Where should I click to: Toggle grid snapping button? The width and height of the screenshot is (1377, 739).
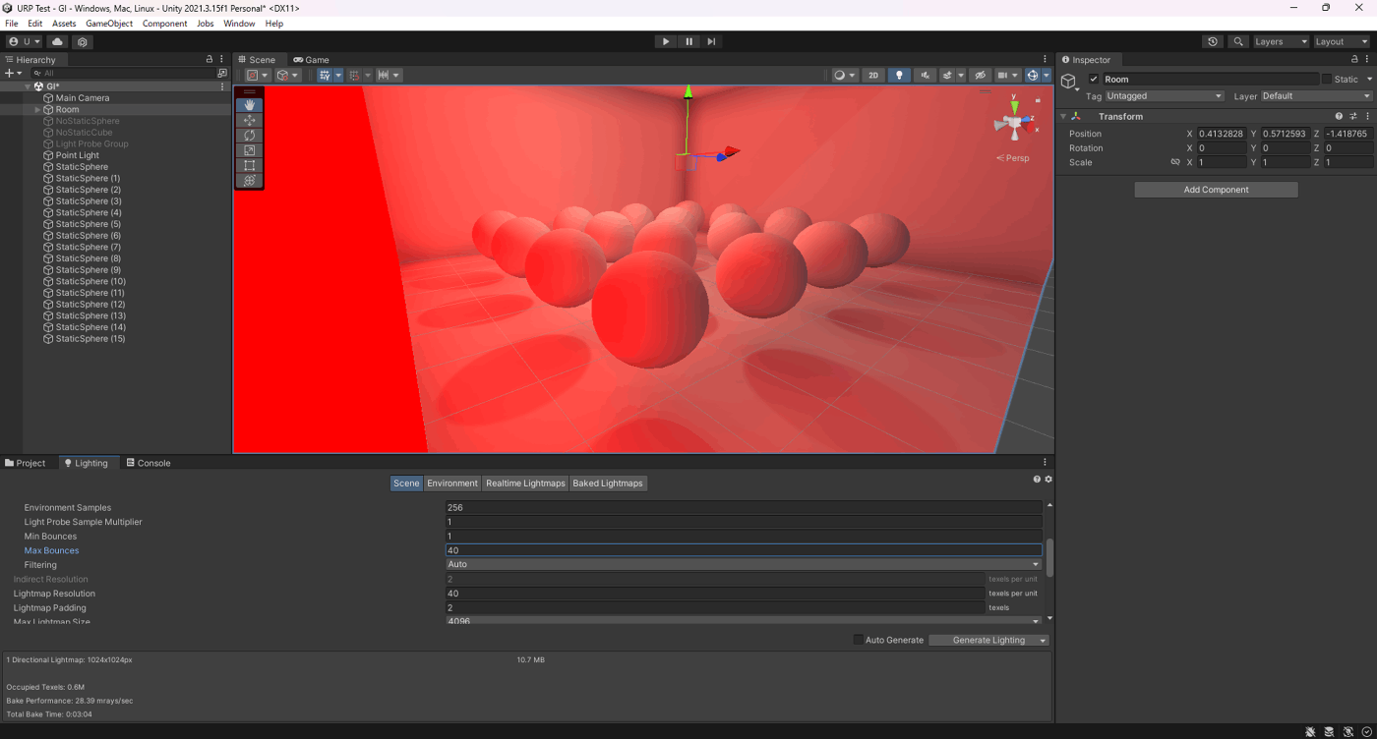tap(354, 75)
